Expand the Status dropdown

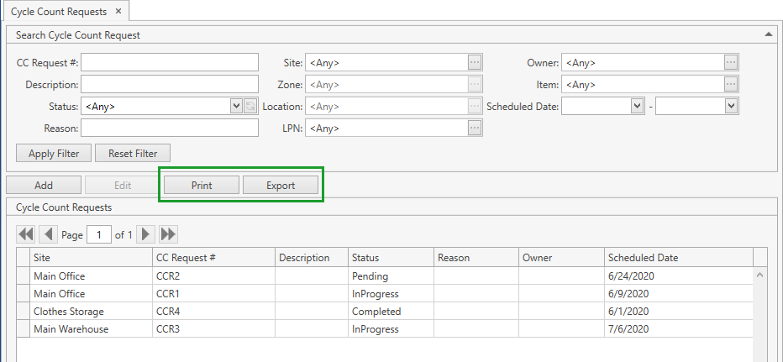click(x=236, y=106)
